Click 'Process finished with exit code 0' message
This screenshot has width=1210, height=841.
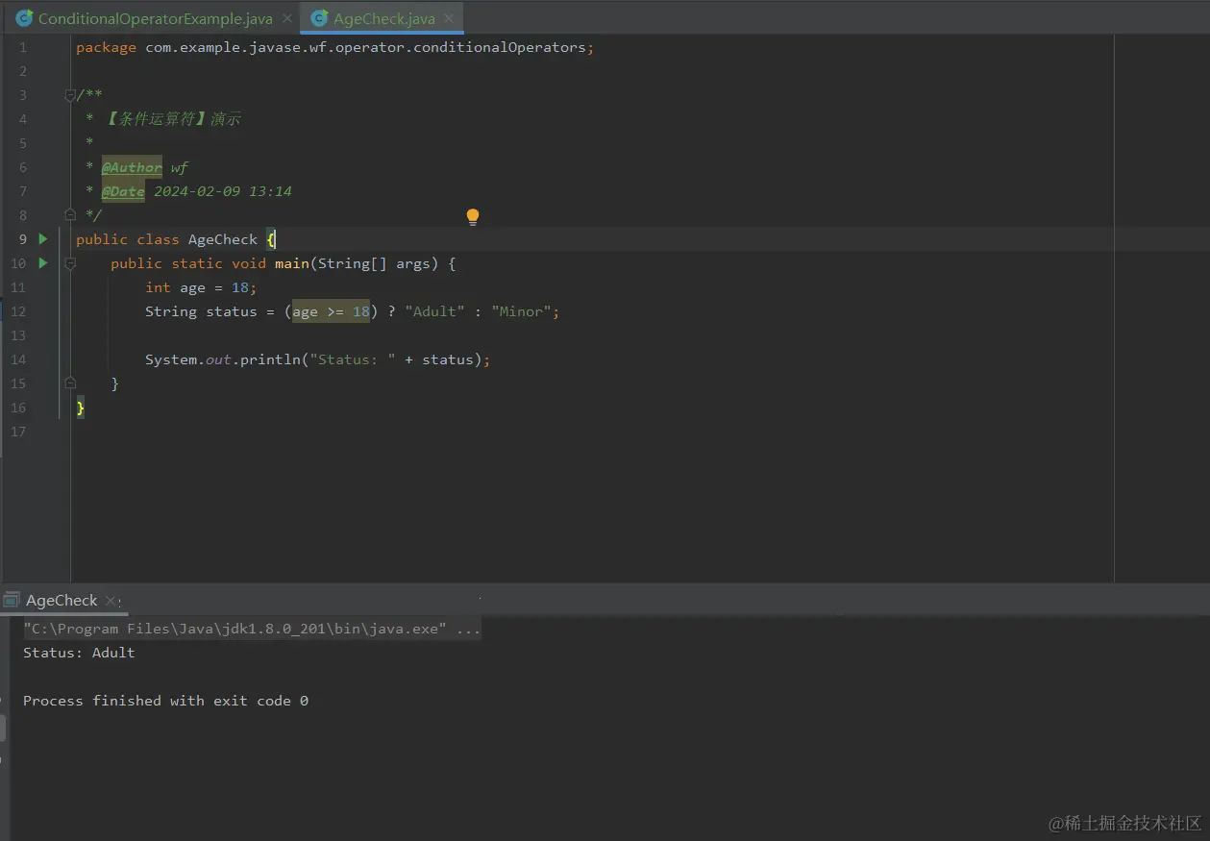(165, 701)
